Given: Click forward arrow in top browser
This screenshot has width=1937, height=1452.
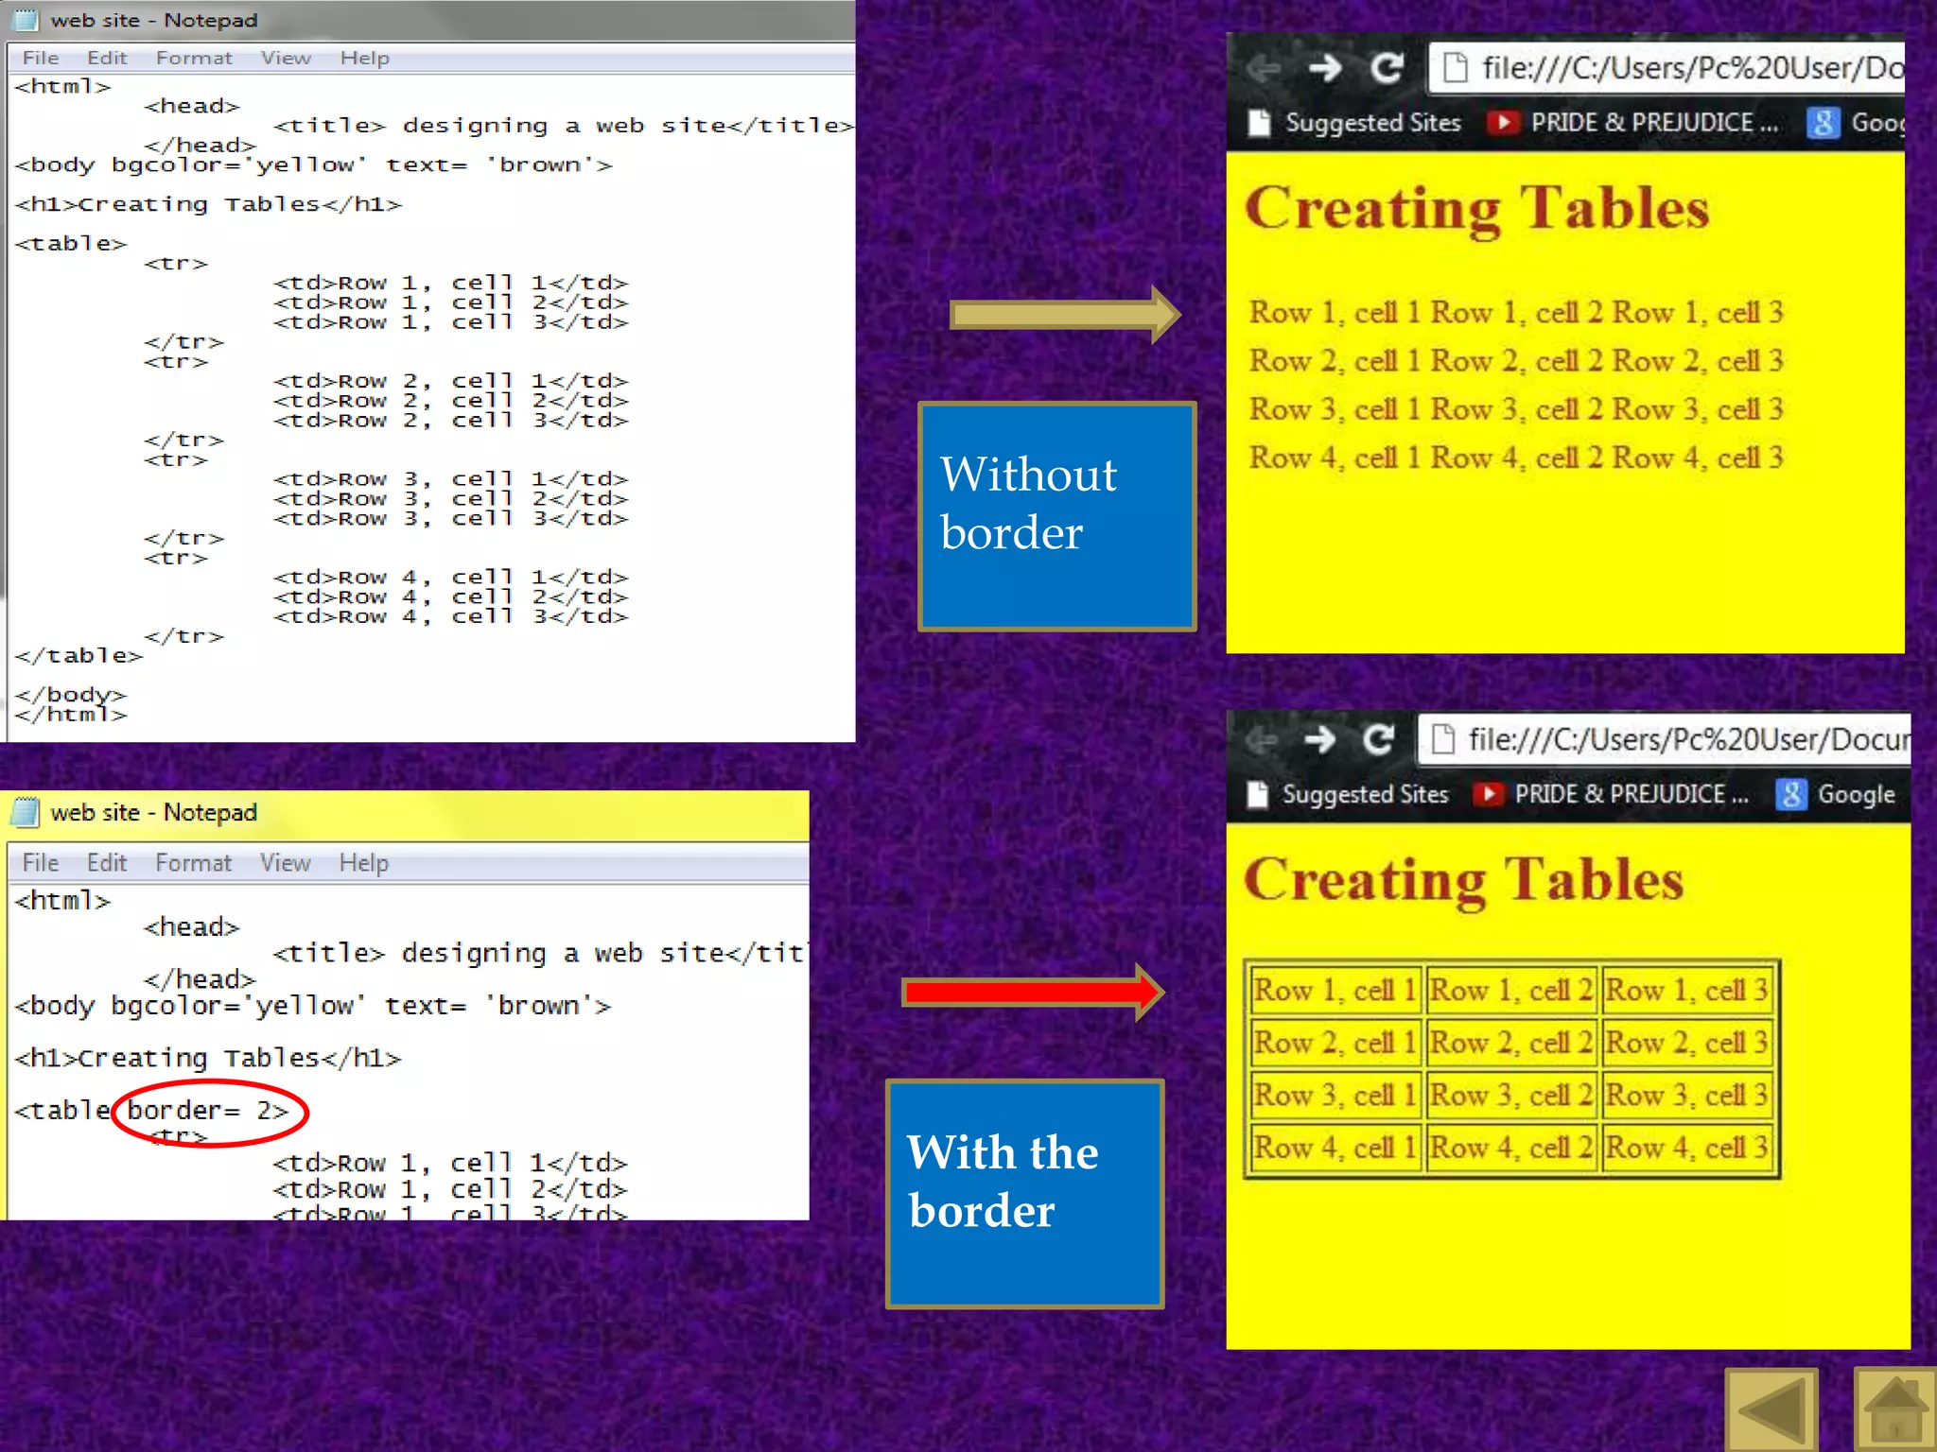Looking at the screenshot, I should (x=1325, y=68).
